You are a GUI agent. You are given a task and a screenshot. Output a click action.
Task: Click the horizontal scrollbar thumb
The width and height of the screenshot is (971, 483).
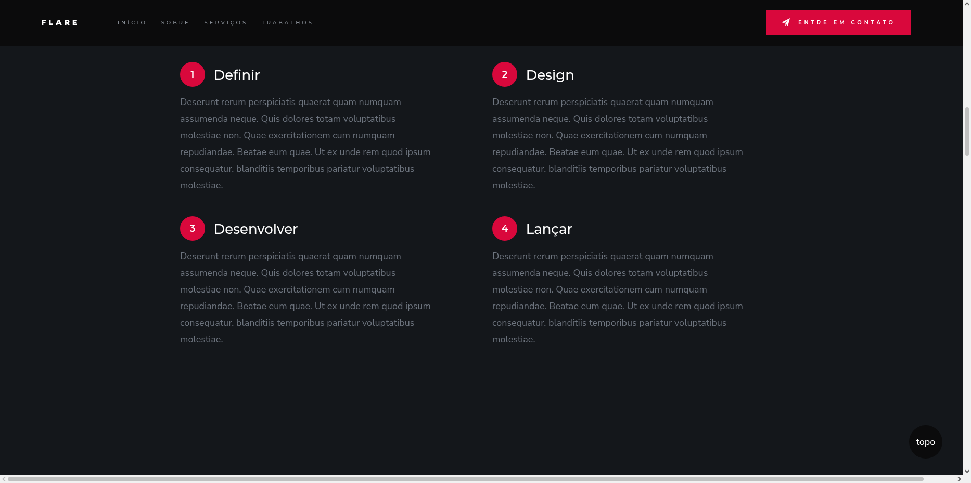point(466,479)
